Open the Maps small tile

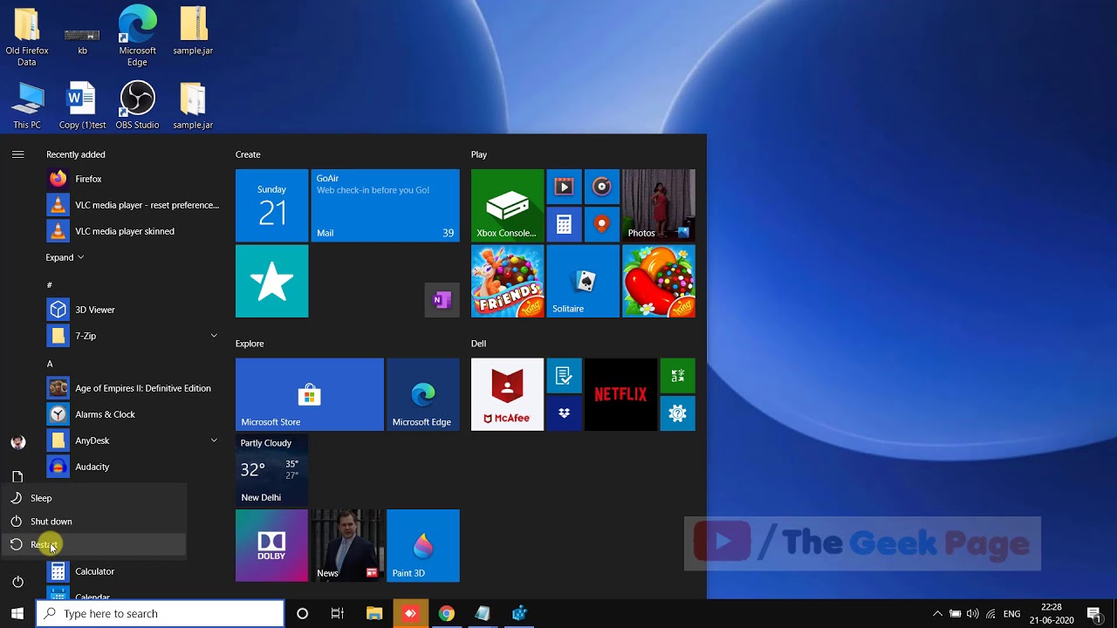point(601,224)
